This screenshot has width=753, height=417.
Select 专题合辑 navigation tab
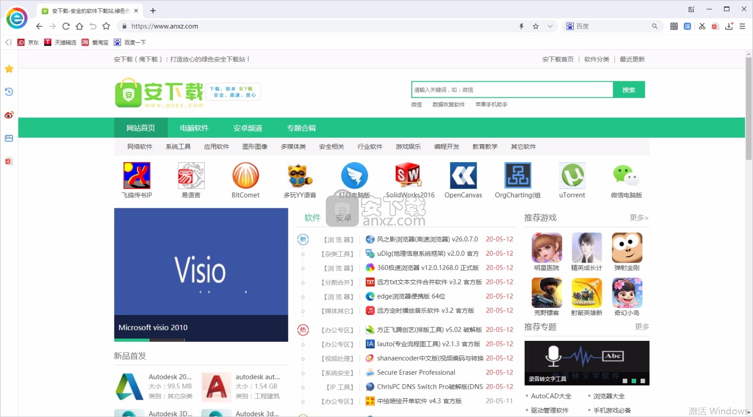tap(302, 128)
